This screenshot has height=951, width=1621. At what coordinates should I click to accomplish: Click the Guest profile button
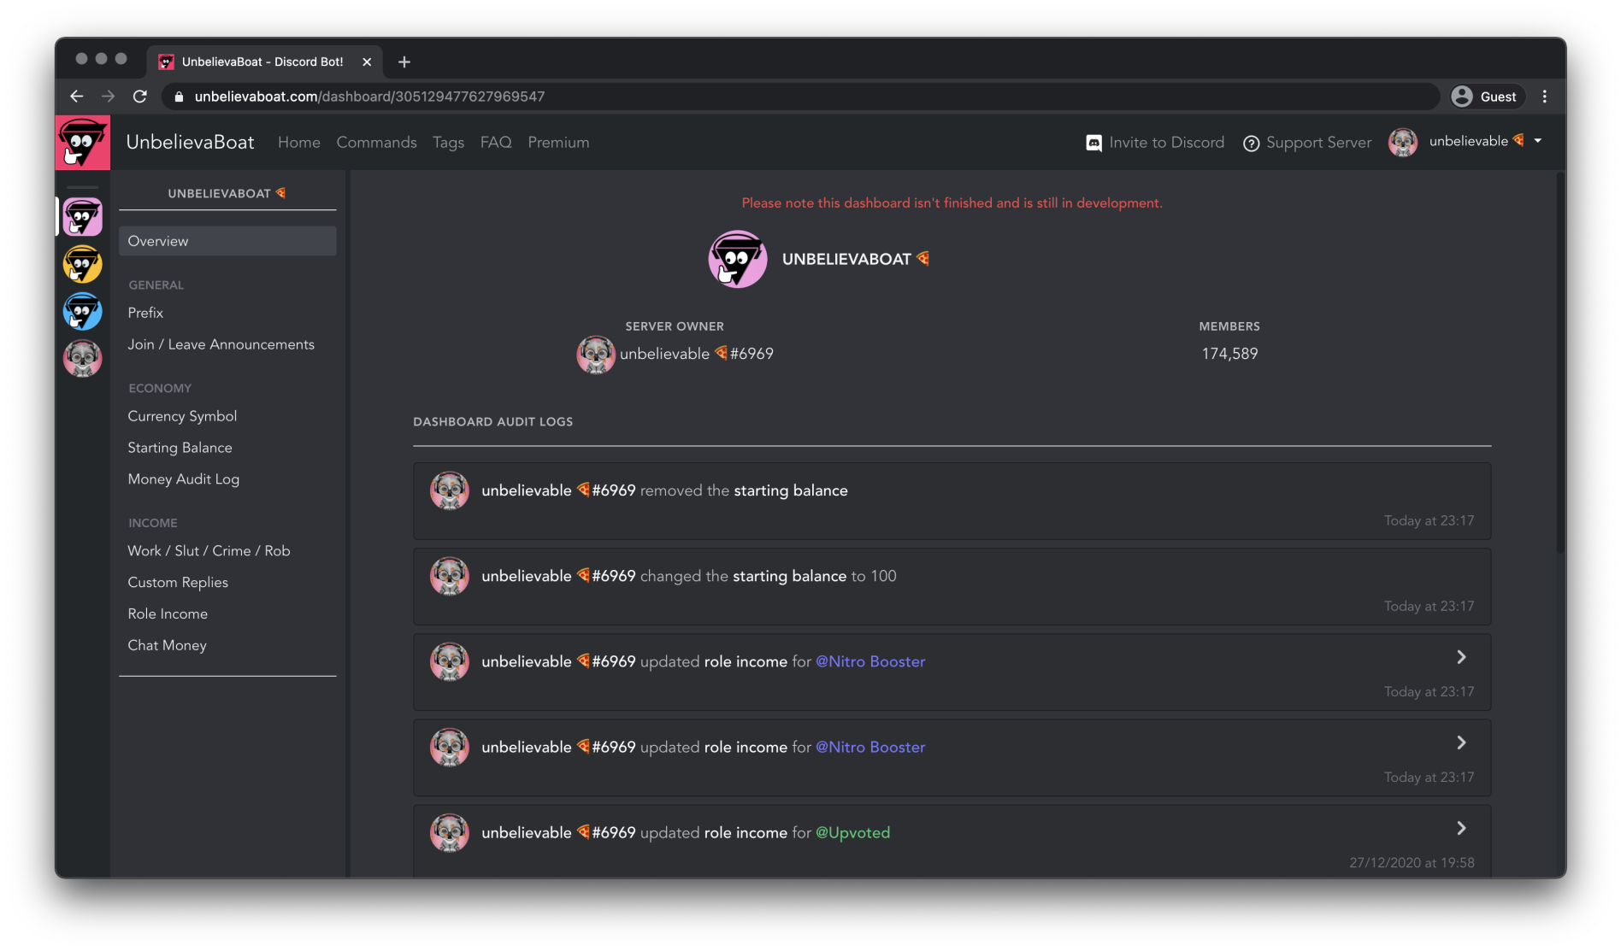pos(1487,97)
